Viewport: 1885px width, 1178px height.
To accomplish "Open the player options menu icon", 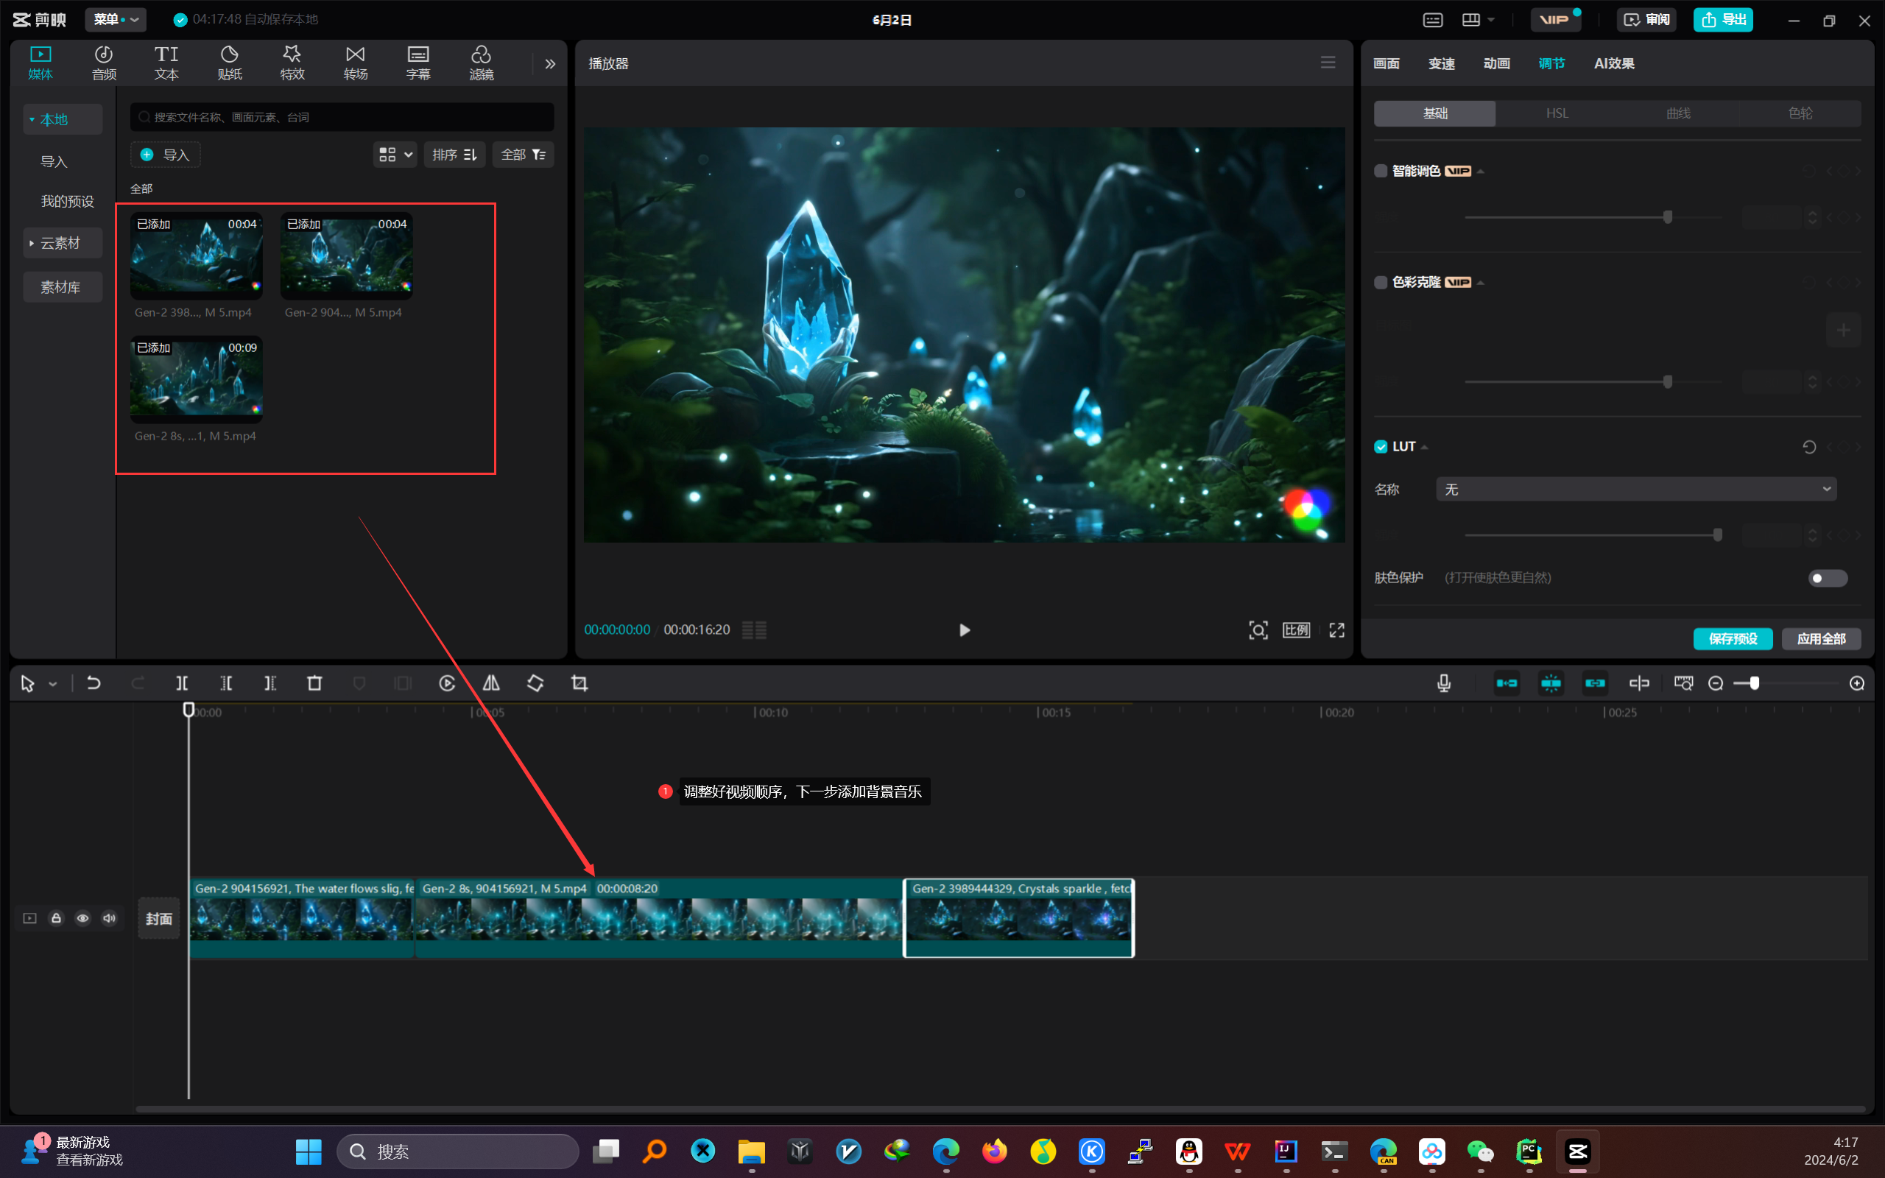I will click(1328, 63).
